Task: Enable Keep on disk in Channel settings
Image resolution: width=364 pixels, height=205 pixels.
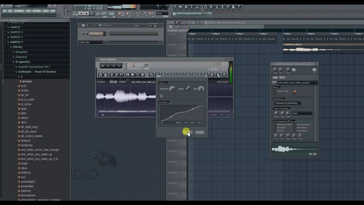Action: pyautogui.click(x=275, y=91)
